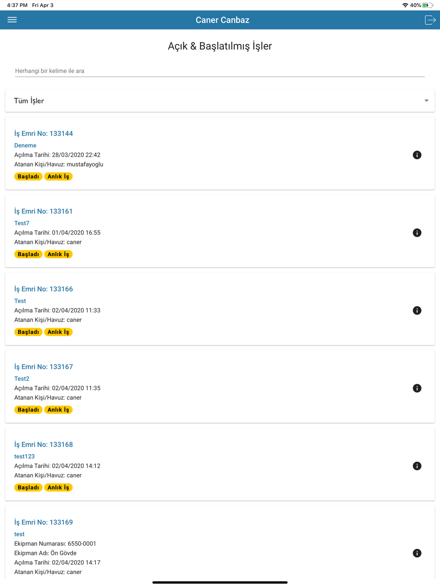Show info for work order 133169
This screenshot has height=587, width=440.
(417, 553)
